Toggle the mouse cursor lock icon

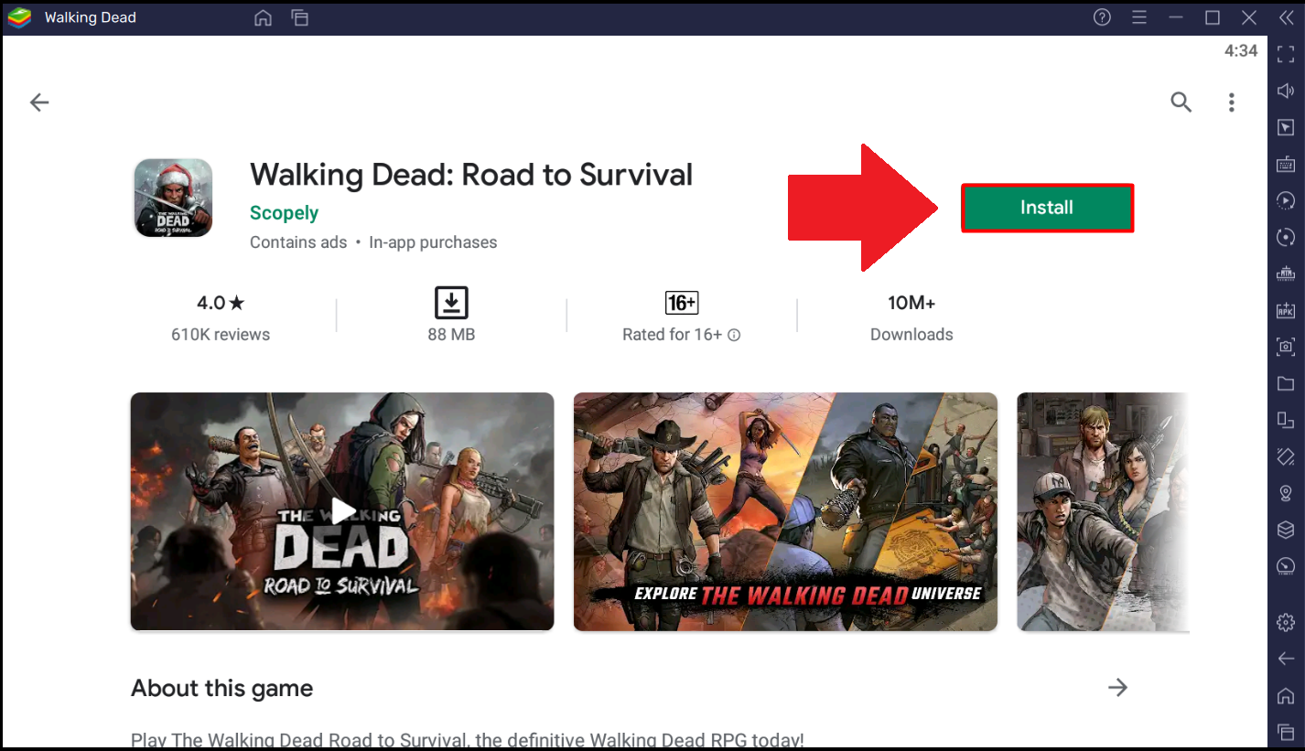coord(1286,127)
